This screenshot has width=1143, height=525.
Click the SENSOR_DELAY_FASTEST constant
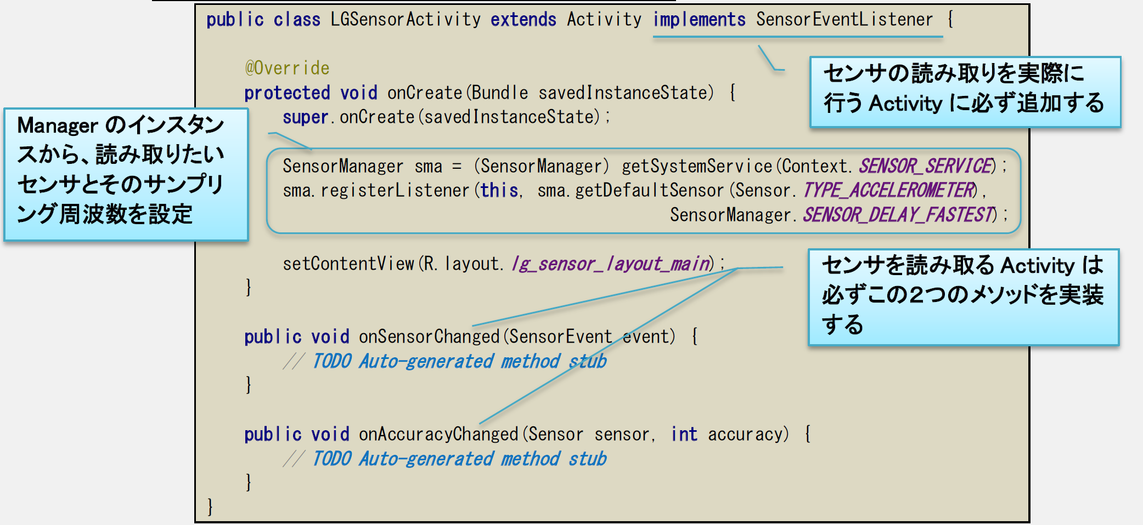click(899, 214)
